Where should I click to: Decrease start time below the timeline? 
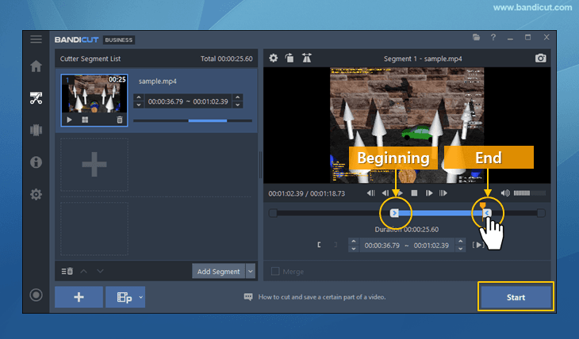[354, 249]
